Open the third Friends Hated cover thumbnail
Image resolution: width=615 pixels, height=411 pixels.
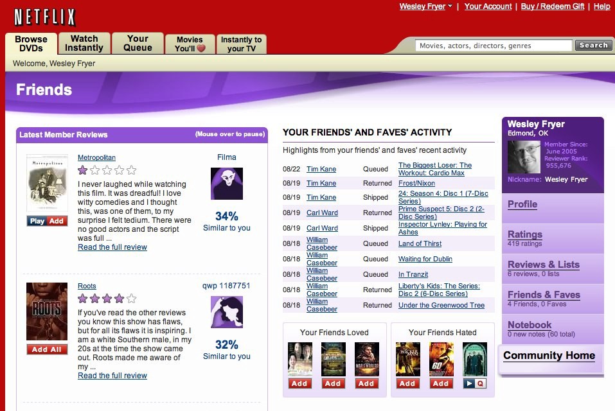click(475, 359)
